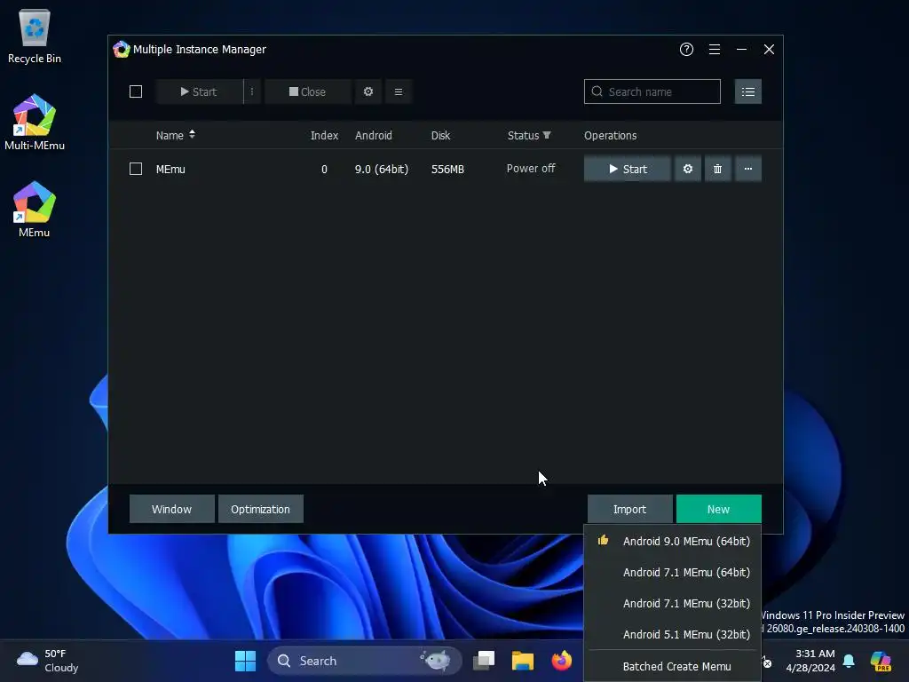Click the taskbar Search box
909x682 pixels.
364,661
